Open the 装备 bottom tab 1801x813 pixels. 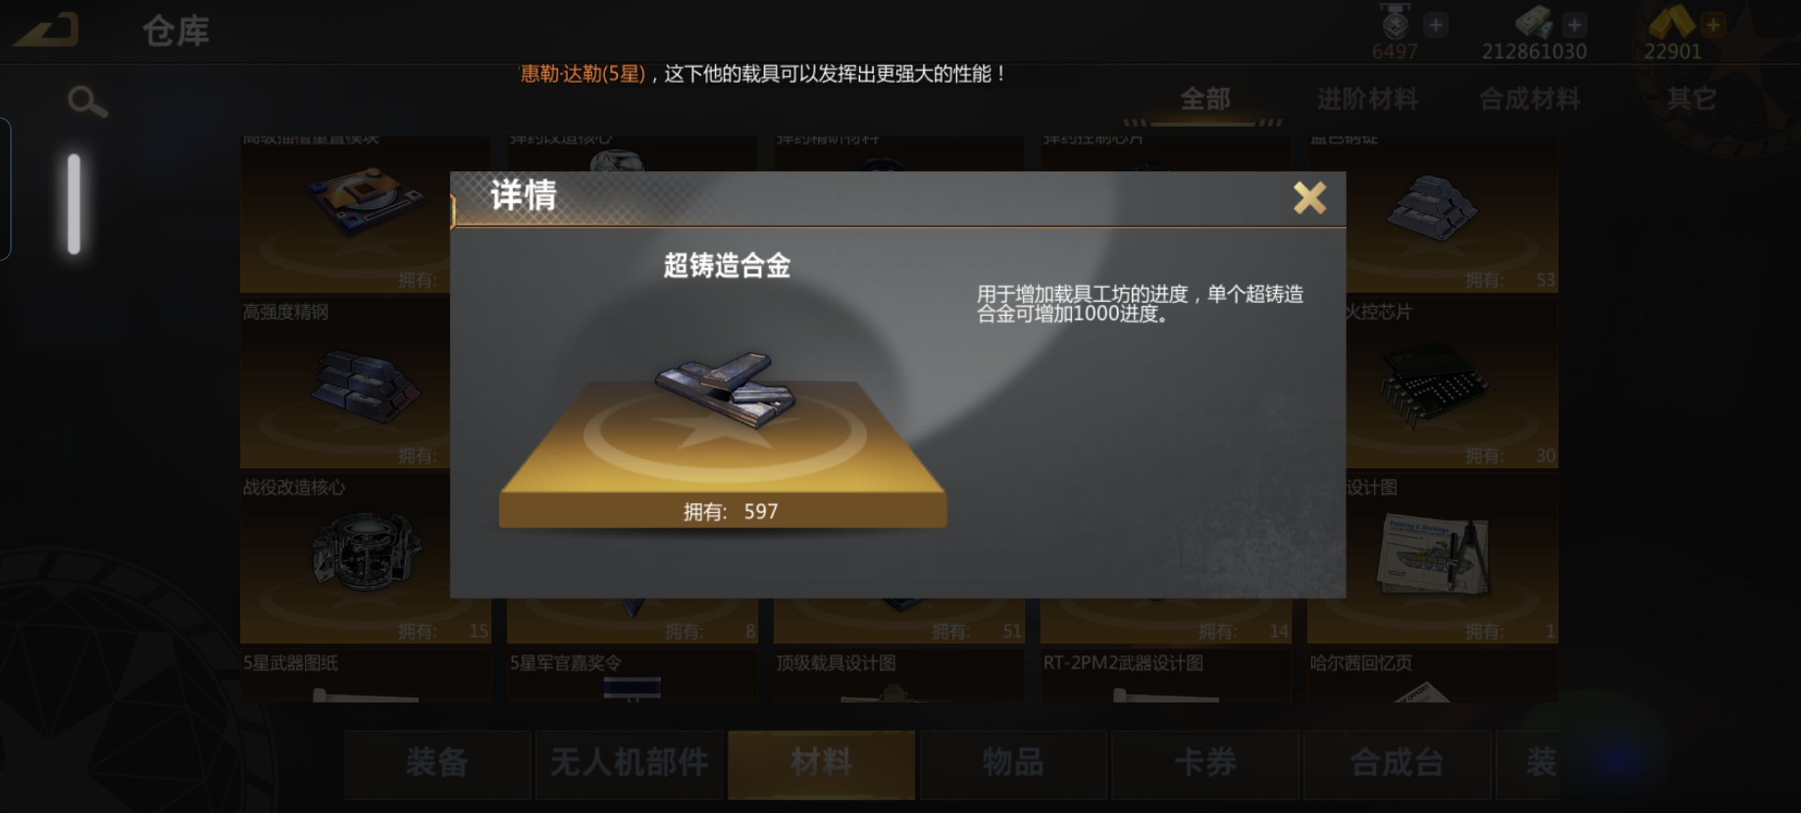coord(437,763)
